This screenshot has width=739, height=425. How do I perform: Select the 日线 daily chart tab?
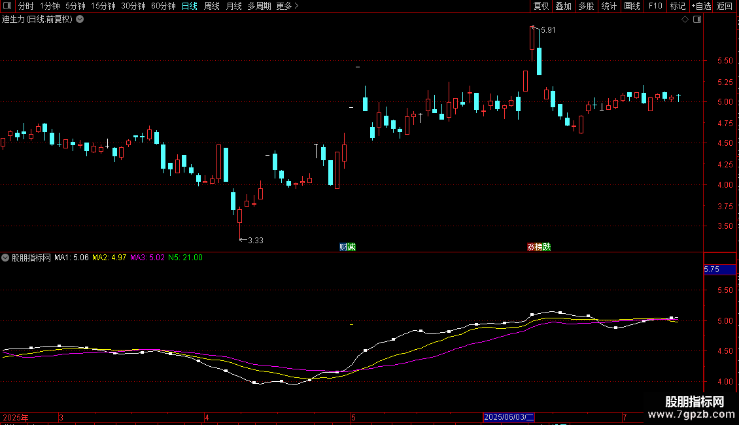[x=190, y=6]
